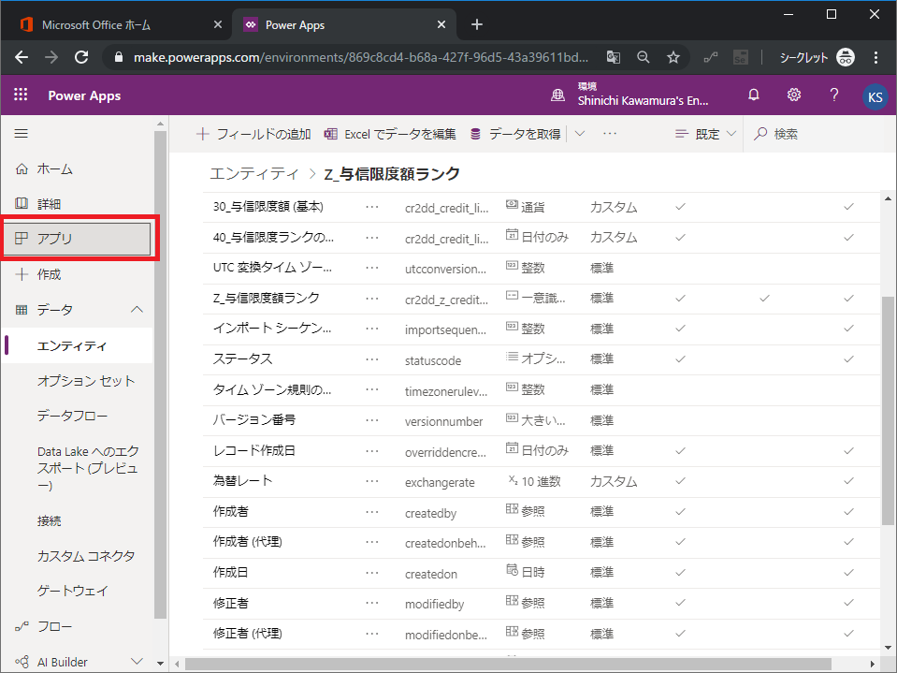Open more options for 為替レート row
Viewport: 897px width, 673px height.
click(372, 481)
